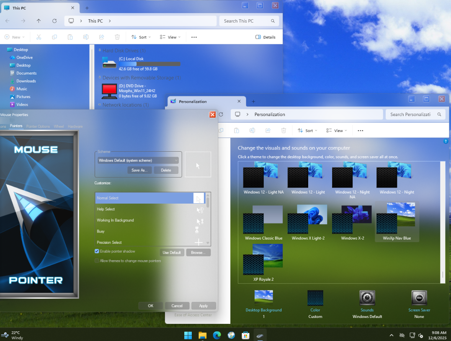
Task: Open the mouse pointer Scheme dropdown
Action: [x=138, y=160]
